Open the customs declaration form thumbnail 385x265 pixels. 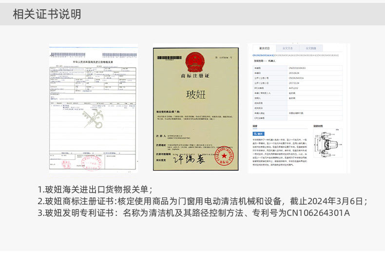pos(93,109)
